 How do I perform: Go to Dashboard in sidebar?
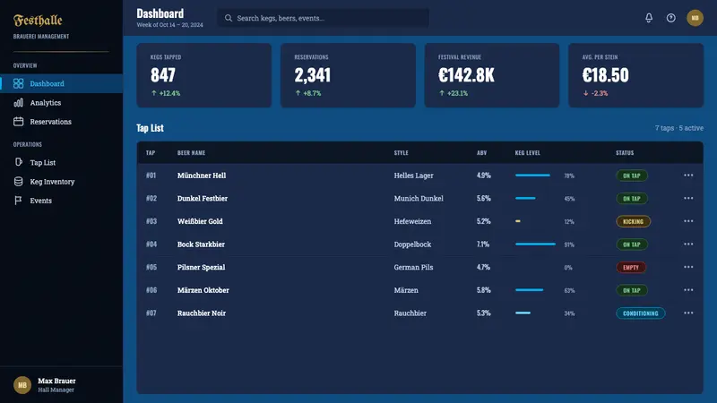(x=61, y=83)
